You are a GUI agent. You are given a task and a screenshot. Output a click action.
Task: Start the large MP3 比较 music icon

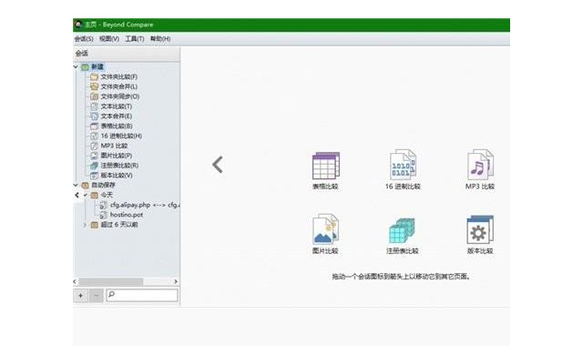click(x=480, y=165)
